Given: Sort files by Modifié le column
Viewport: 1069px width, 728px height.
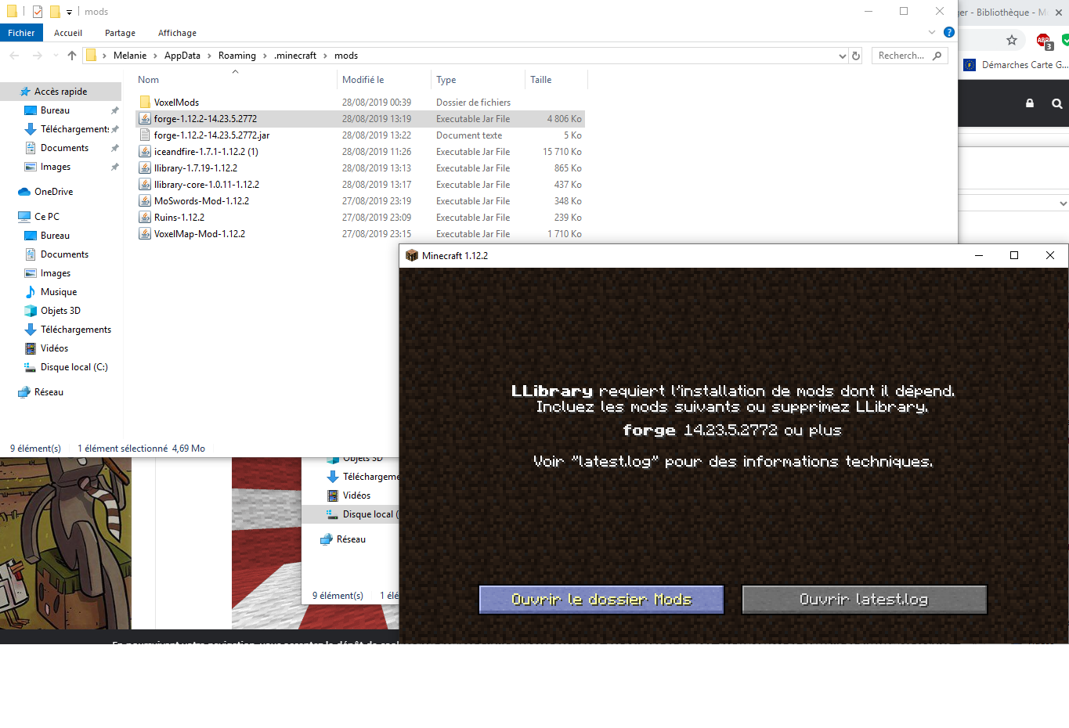Looking at the screenshot, I should (x=363, y=80).
